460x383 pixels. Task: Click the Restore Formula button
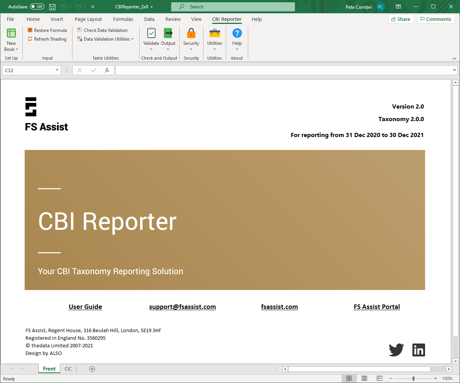[47, 30]
